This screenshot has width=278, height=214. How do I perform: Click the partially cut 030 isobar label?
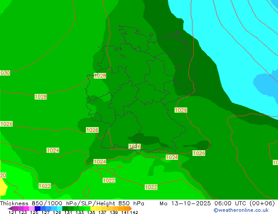pos(5,73)
